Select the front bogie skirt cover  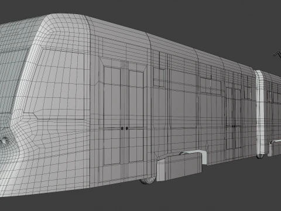[180, 166]
